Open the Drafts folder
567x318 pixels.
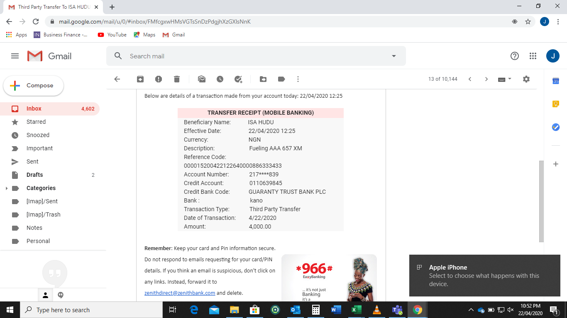[x=50, y=175]
